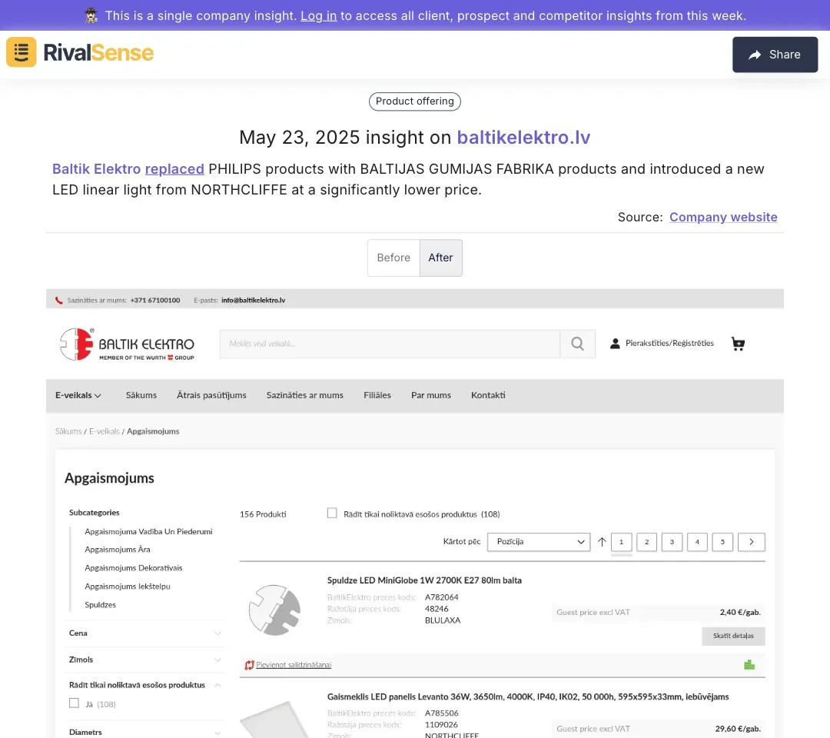Open the 'Pozīcija' sort dropdown
The height and width of the screenshot is (738, 830).
(538, 542)
